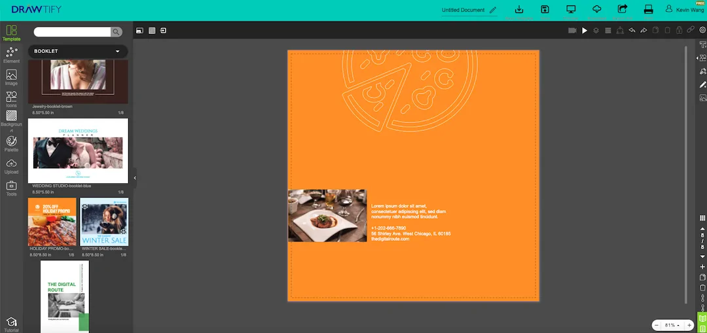
Task: Click the cloud Download icon
Action: click(597, 9)
